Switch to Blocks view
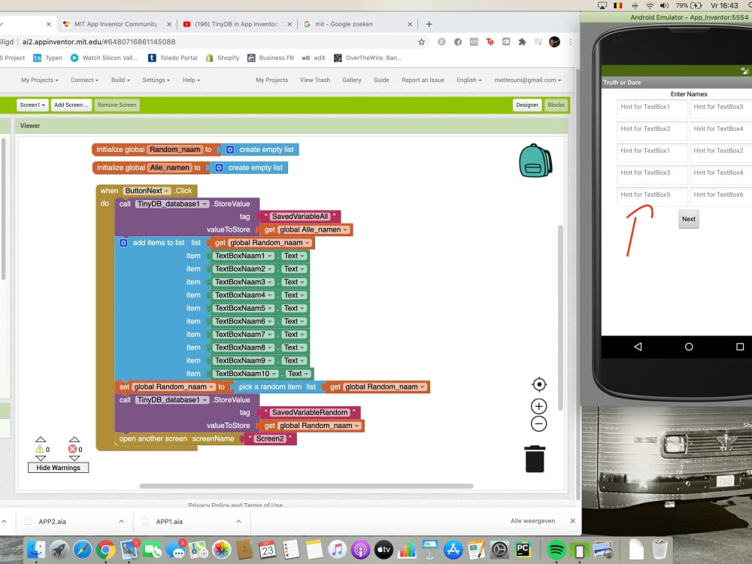Image resolution: width=752 pixels, height=564 pixels. coord(556,105)
